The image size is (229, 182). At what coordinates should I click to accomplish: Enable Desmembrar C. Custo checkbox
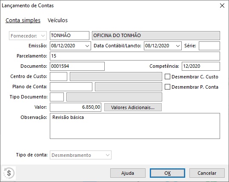pos(167,77)
